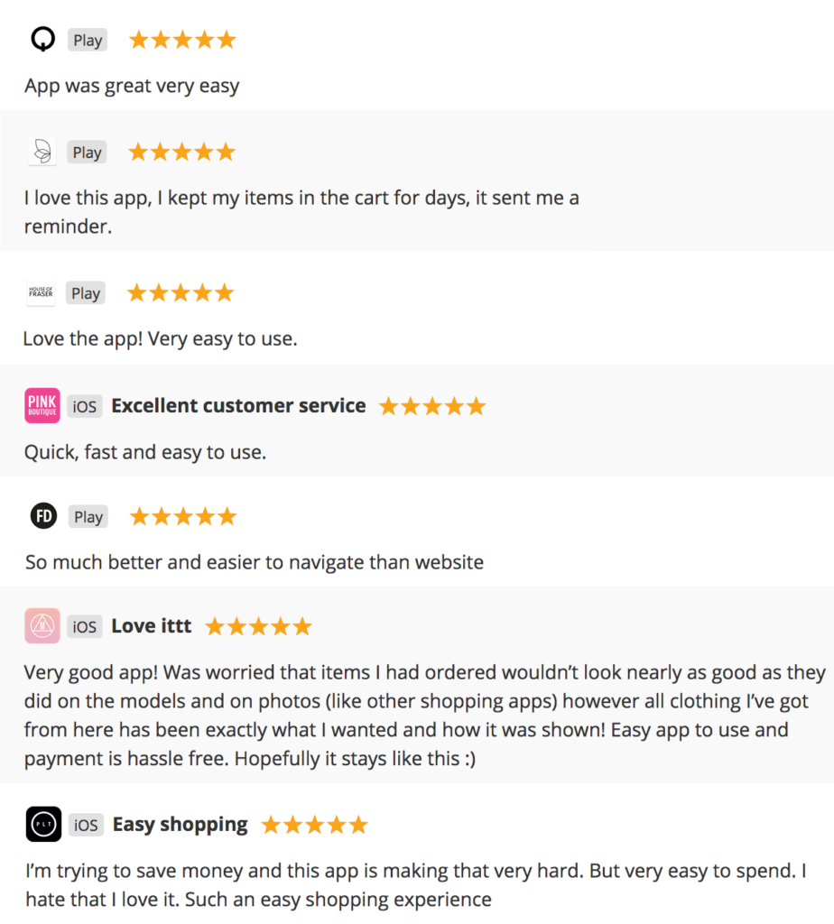Viewport: 834px width, 924px height.
Task: Open 'Excellent customer service' review title
Action: 238,405
